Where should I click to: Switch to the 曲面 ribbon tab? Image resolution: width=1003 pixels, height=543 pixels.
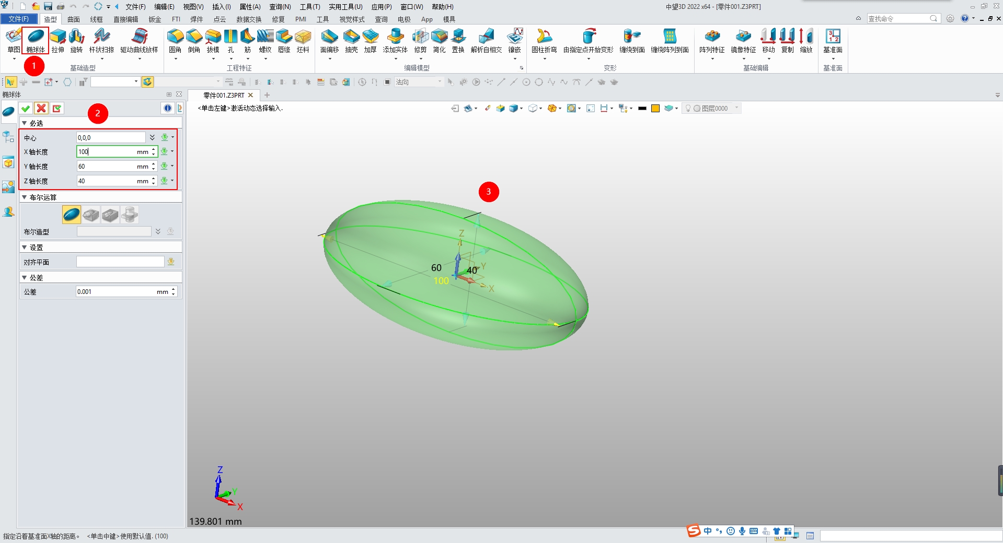coord(74,19)
